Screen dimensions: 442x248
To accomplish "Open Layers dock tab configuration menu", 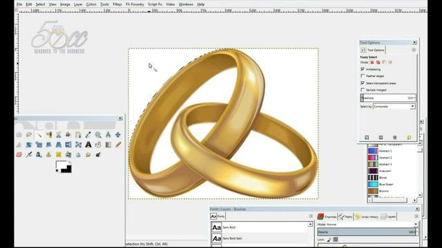I will tap(416, 216).
